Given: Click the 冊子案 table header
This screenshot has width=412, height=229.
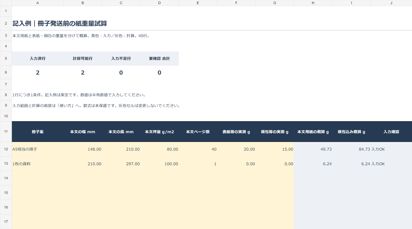Looking at the screenshot, I should point(38,132).
